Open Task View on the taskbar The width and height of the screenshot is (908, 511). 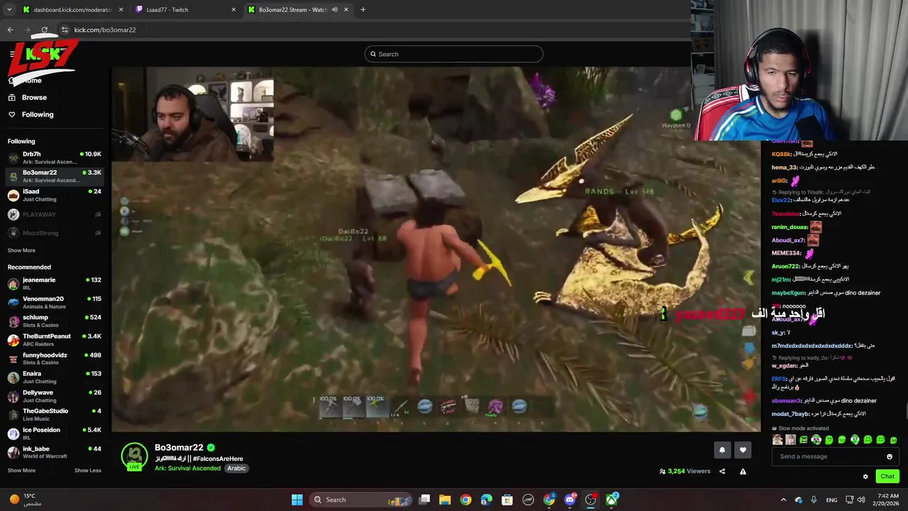[x=424, y=500]
